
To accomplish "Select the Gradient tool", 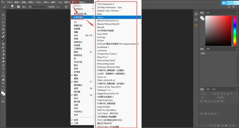I will 3,54.
